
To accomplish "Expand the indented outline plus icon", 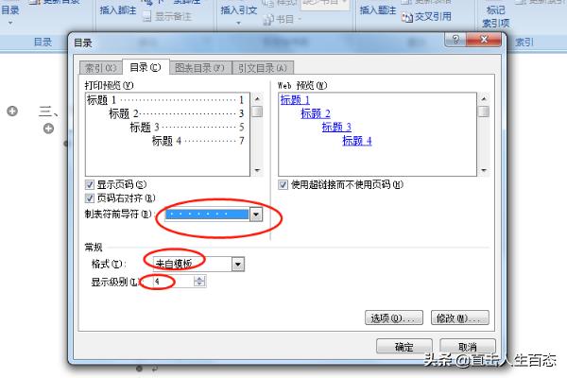I will pos(48,129).
